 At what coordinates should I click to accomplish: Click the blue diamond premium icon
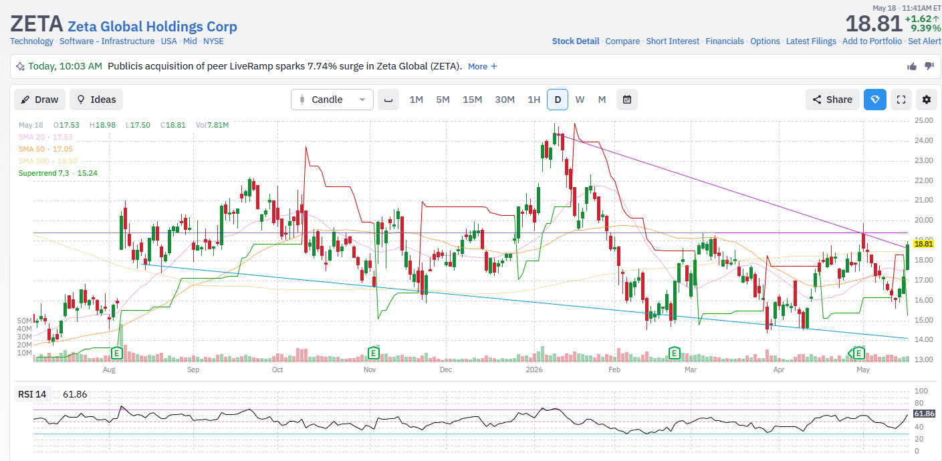coord(874,100)
